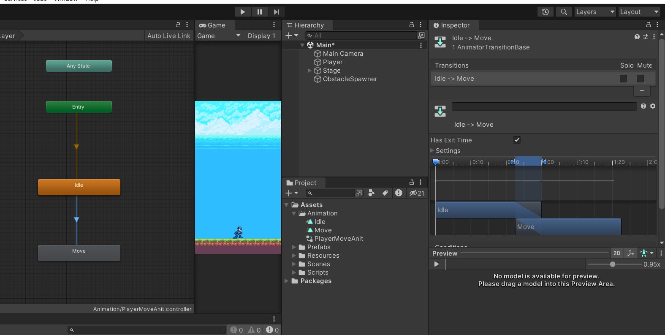Lock the Animator panel with the lock icon

(x=178, y=25)
